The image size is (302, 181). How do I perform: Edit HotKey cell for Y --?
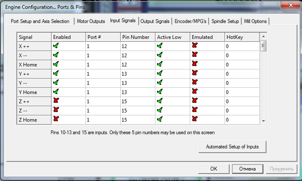pos(242,83)
